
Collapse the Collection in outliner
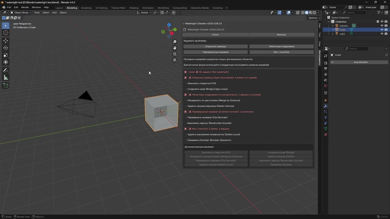tap(329, 22)
